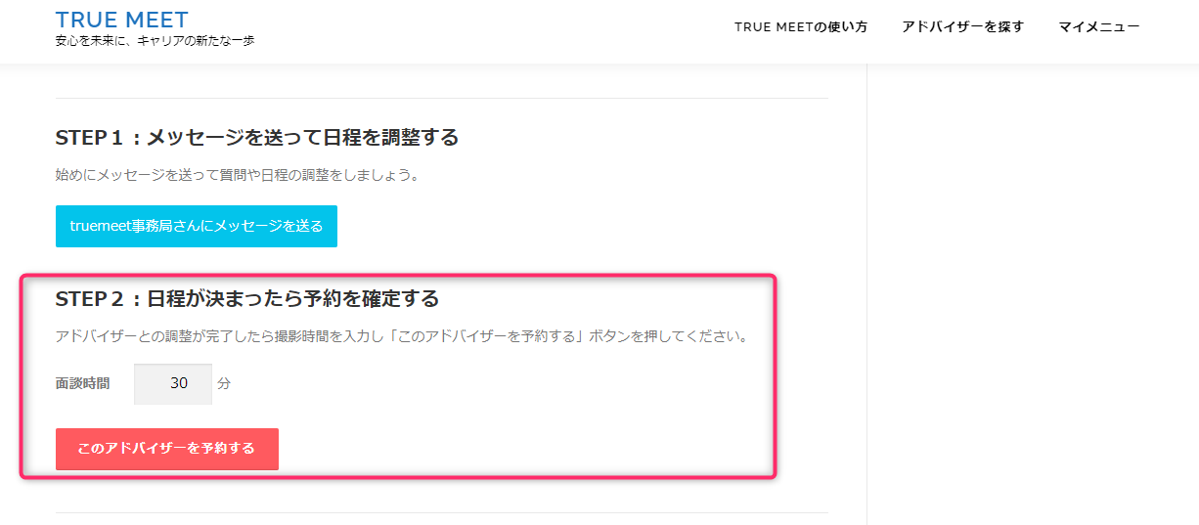Viewport: 1199px width, 525px height.
Task: Click the 分 unit label beside the input
Action: pyautogui.click(x=224, y=383)
